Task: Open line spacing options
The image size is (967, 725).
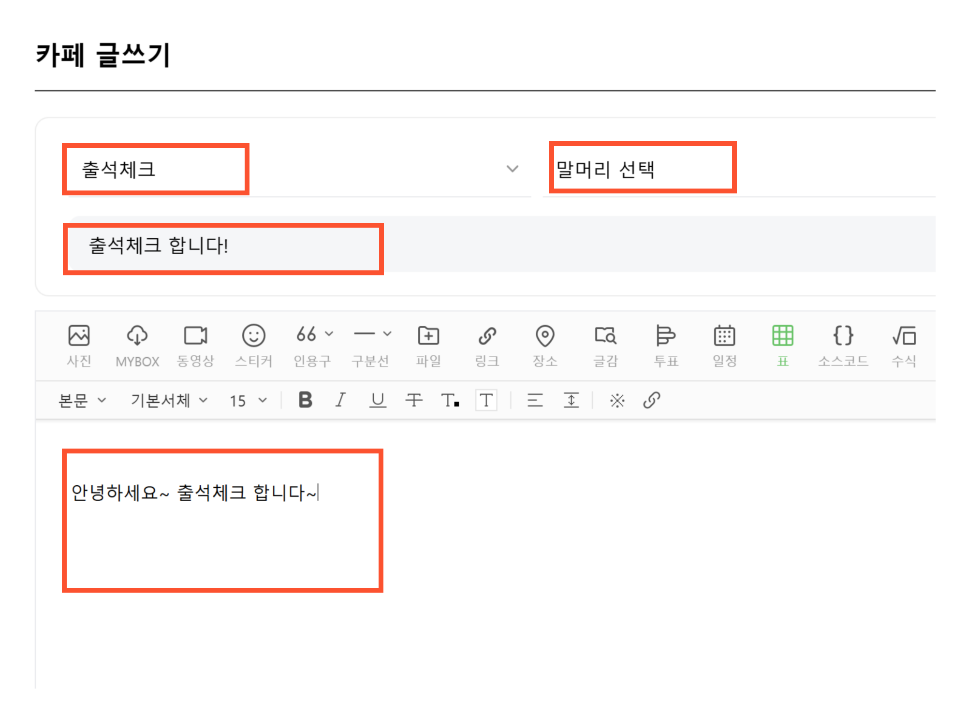Action: pyautogui.click(x=571, y=400)
